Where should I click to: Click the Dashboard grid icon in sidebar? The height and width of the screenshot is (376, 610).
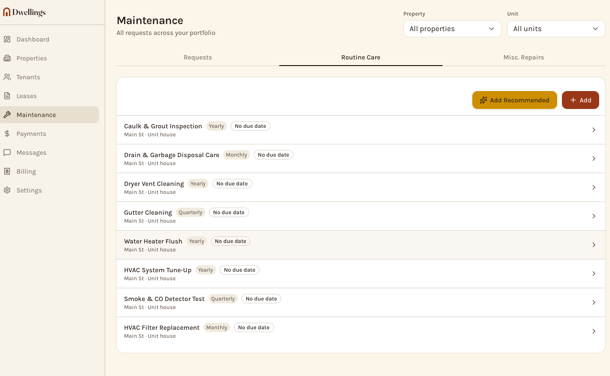point(7,39)
